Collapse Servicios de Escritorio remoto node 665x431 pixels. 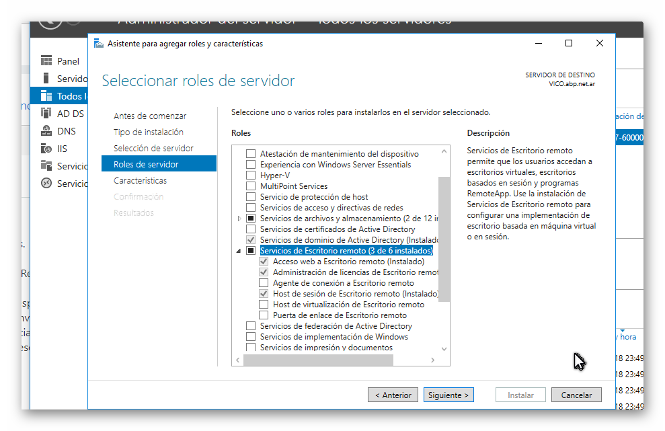pyautogui.click(x=239, y=251)
